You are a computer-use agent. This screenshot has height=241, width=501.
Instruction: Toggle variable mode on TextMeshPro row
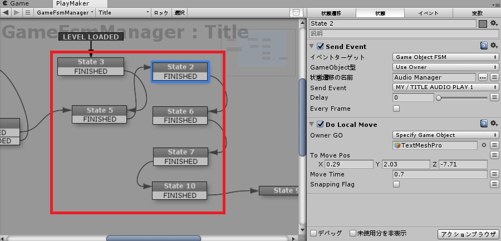(x=494, y=145)
